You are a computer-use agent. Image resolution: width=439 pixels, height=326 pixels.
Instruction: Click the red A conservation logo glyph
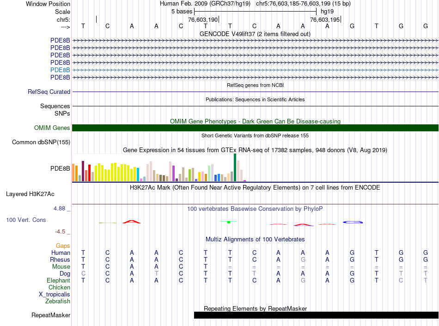click(131, 222)
